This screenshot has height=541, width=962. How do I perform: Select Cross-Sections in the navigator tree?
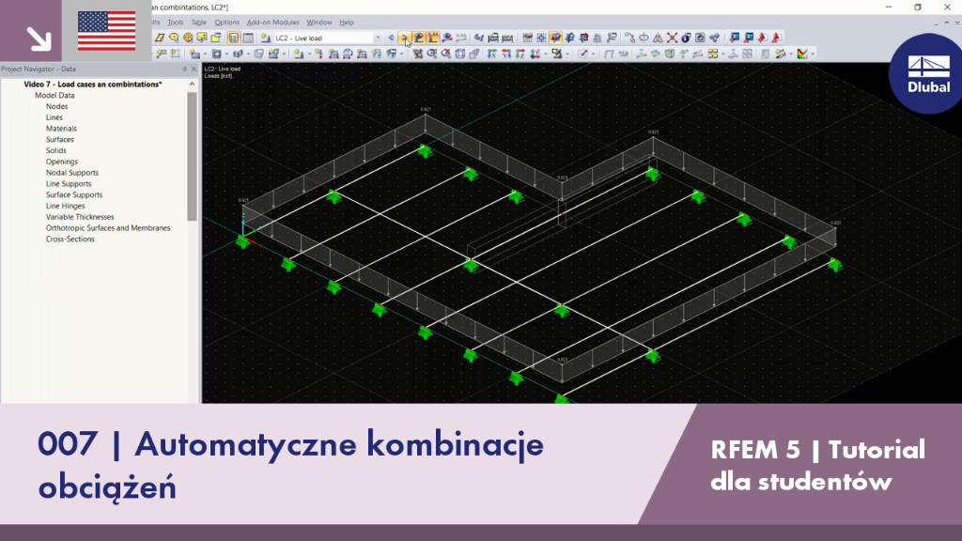[x=70, y=239]
